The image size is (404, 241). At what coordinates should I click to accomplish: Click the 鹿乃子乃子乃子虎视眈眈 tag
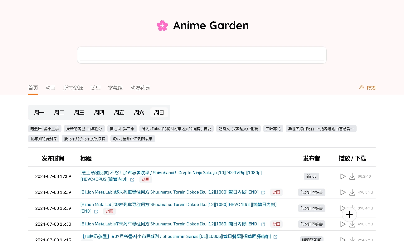click(85, 139)
